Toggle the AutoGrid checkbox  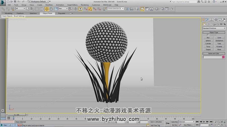tap(208, 35)
